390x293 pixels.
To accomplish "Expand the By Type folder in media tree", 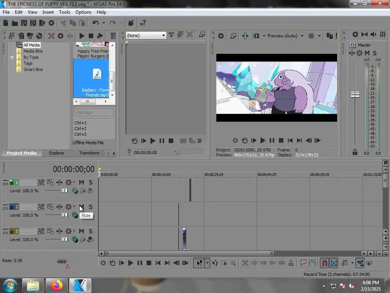I will 12,57.
